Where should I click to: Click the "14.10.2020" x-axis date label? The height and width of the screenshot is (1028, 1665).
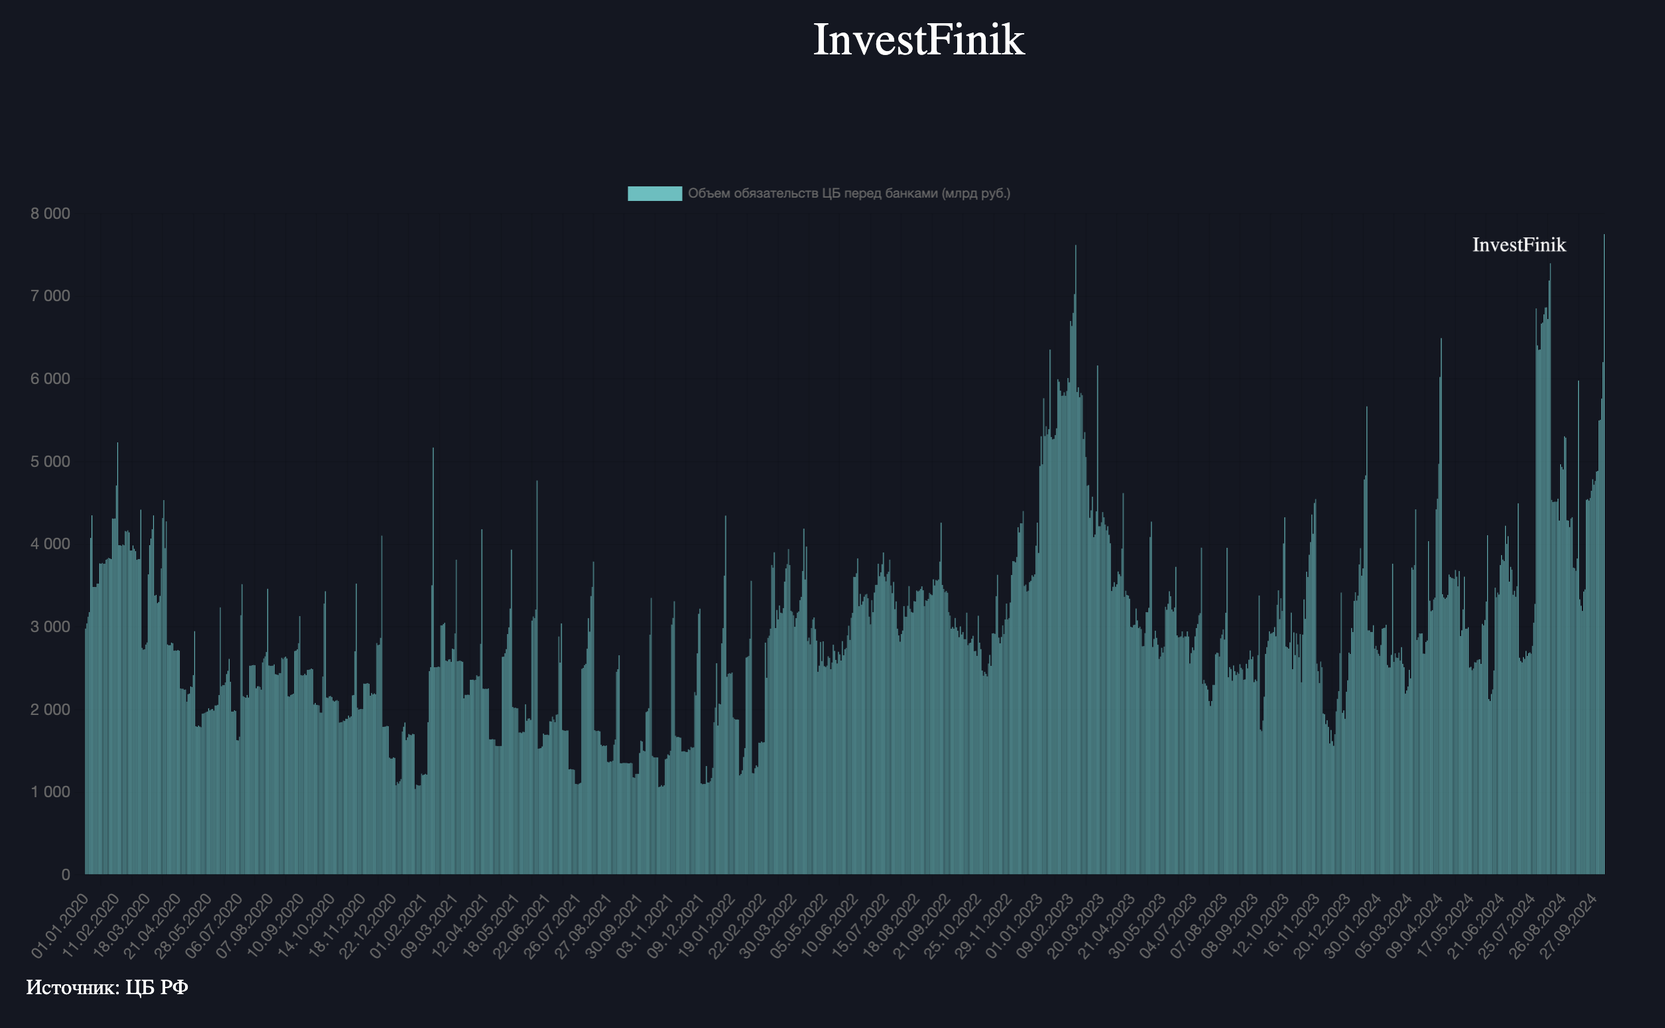pos(306,926)
